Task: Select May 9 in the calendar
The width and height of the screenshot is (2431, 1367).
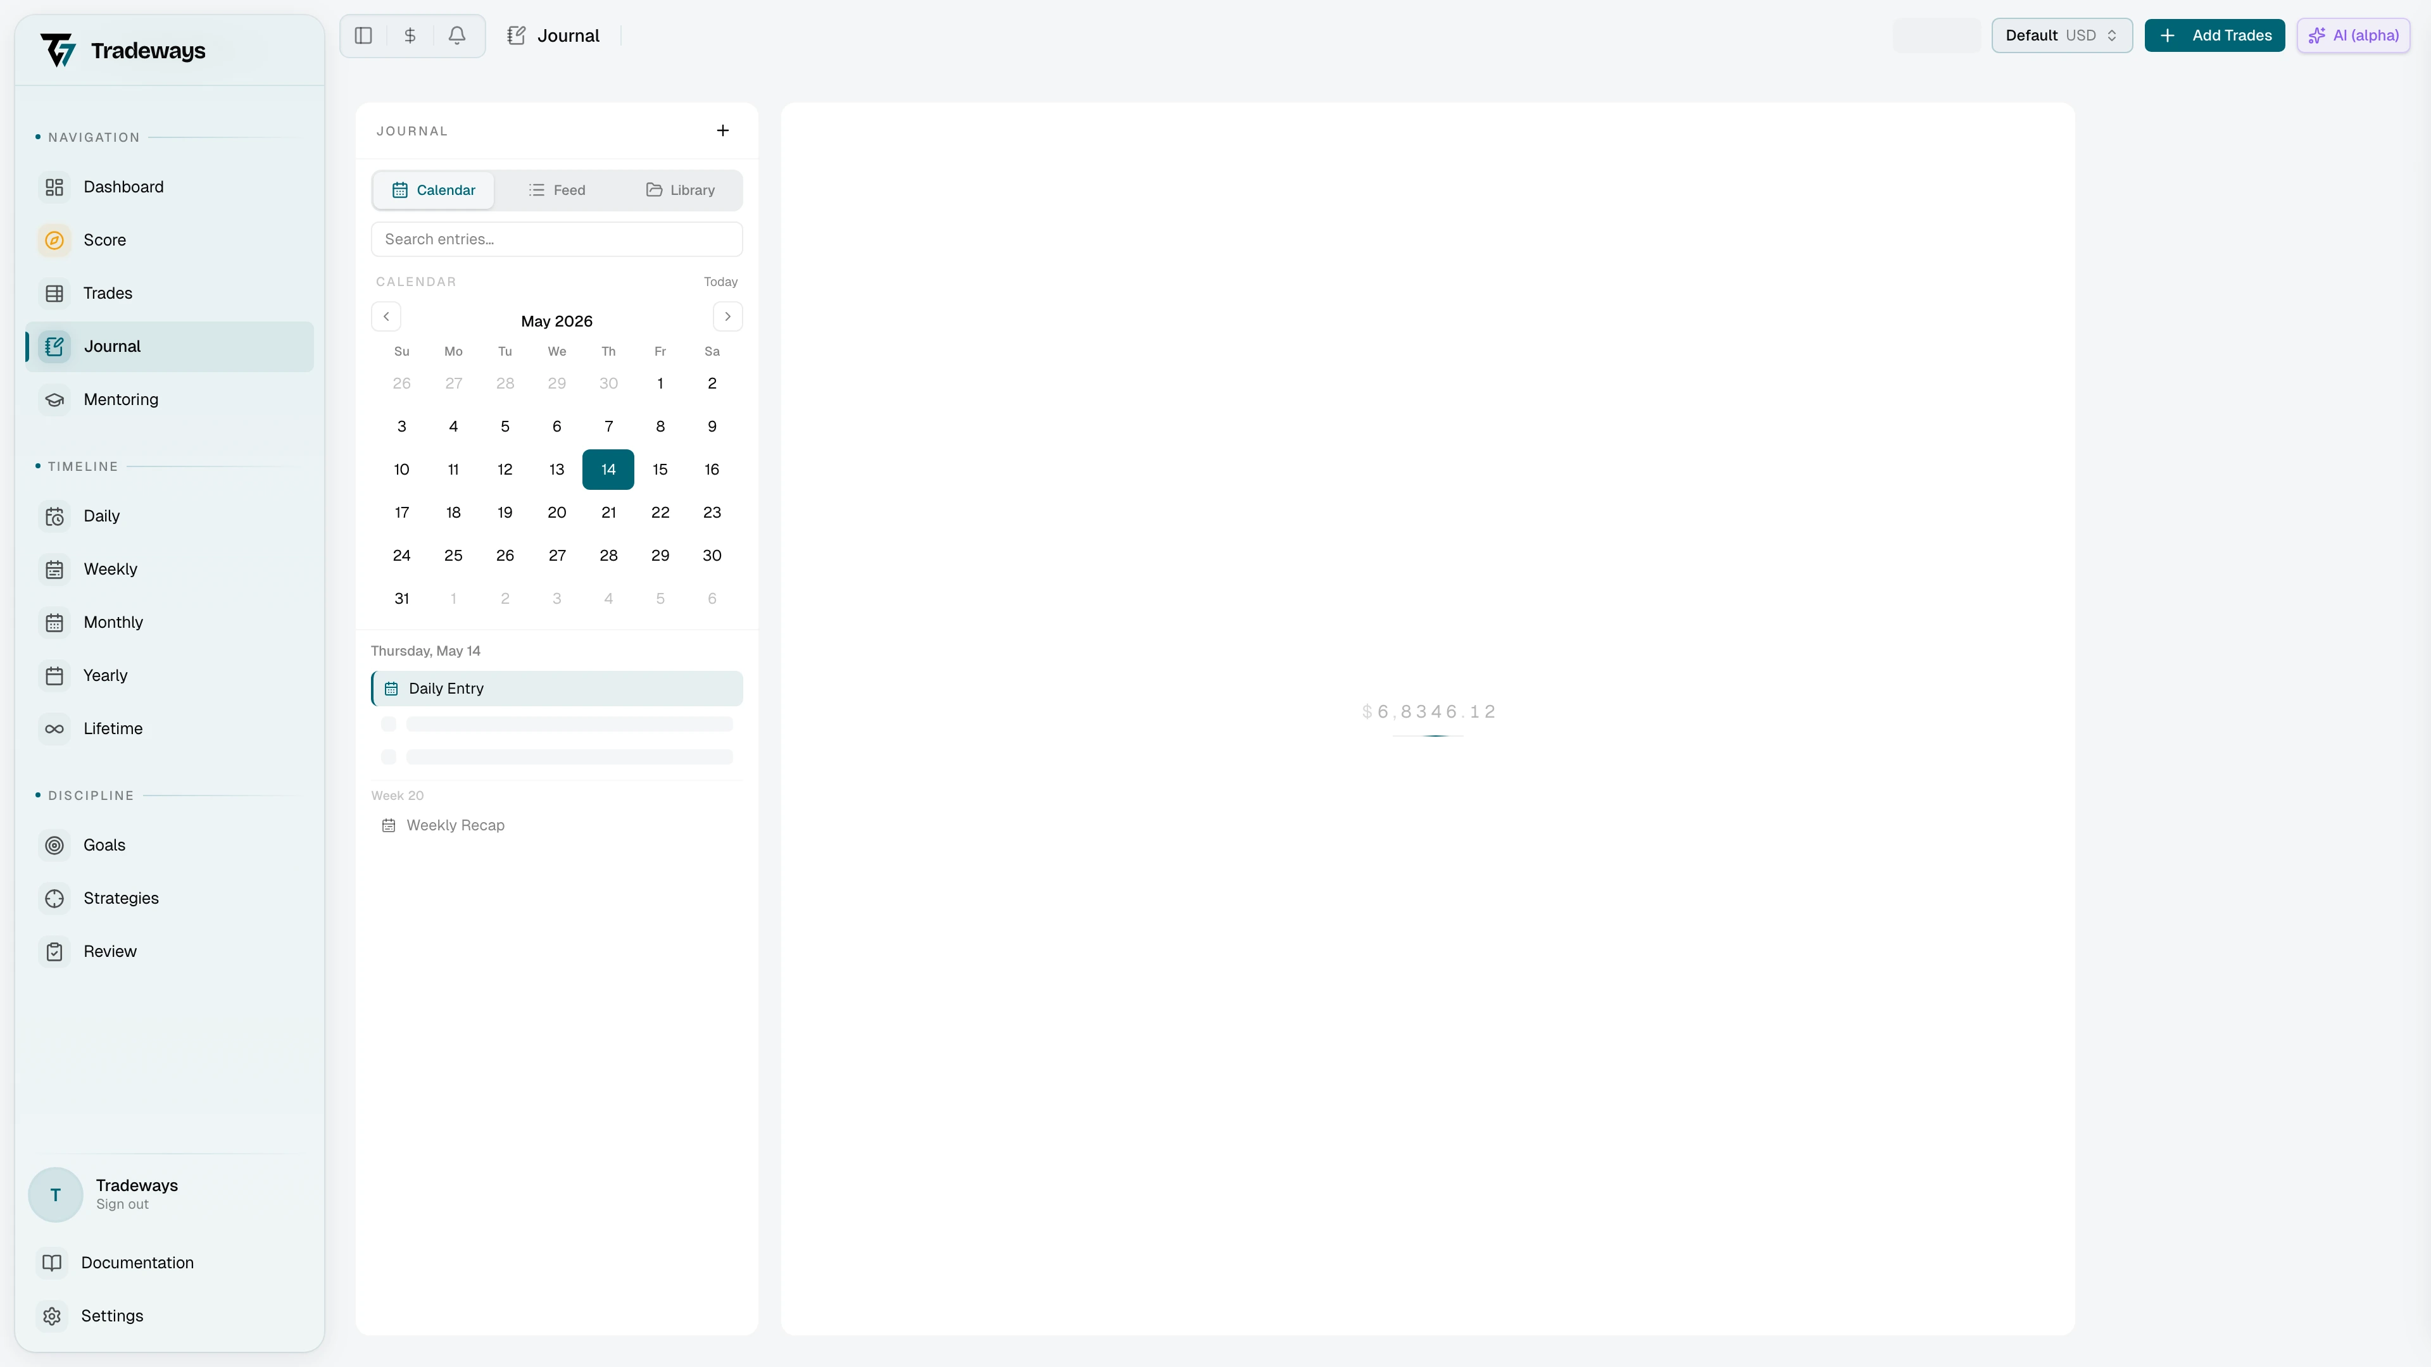Action: (x=712, y=427)
